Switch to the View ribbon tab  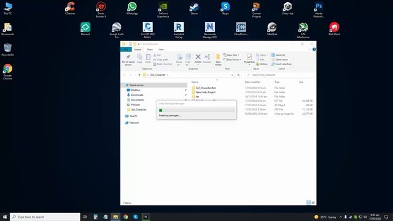[x=161, y=49]
